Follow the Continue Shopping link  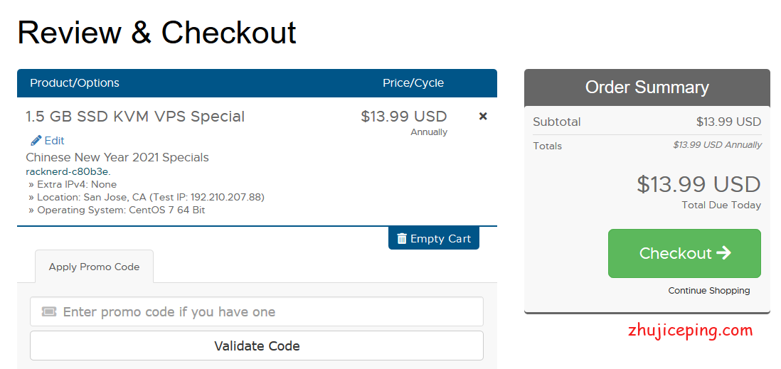tap(708, 290)
